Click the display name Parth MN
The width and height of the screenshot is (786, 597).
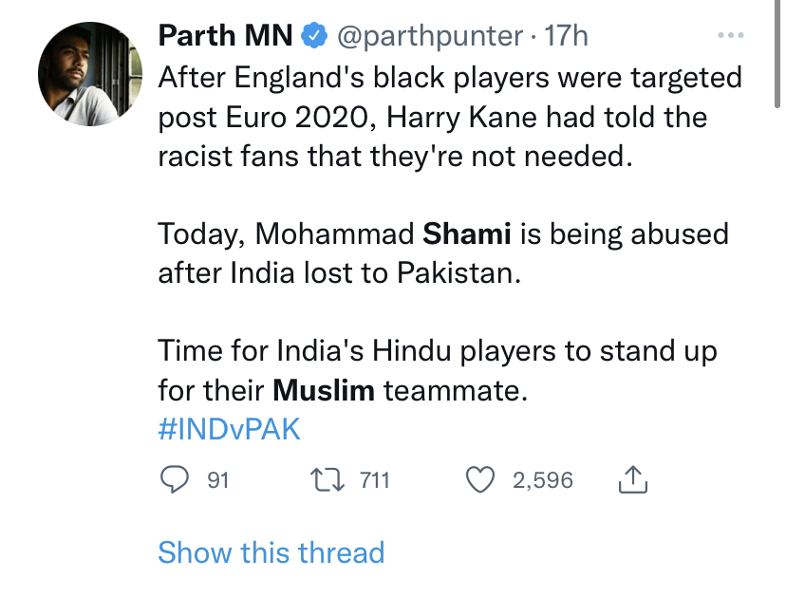coord(225,36)
